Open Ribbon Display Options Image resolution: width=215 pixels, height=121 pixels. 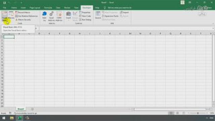click(190, 2)
